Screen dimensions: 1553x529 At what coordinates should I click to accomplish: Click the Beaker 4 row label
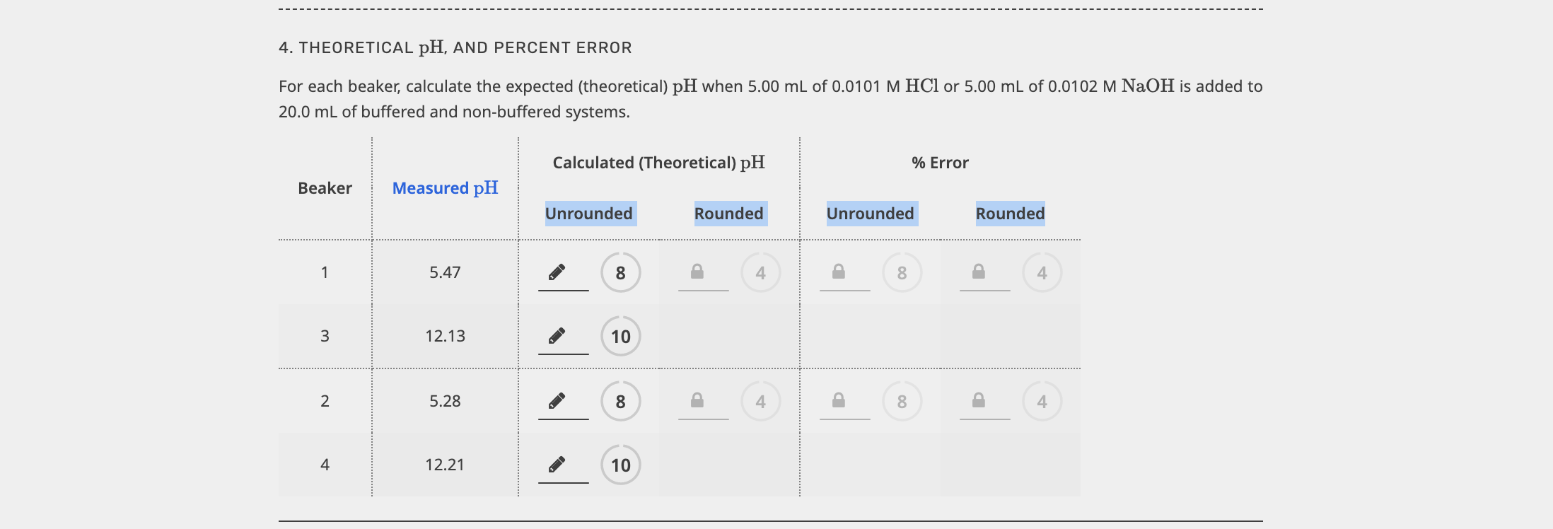[x=324, y=465]
